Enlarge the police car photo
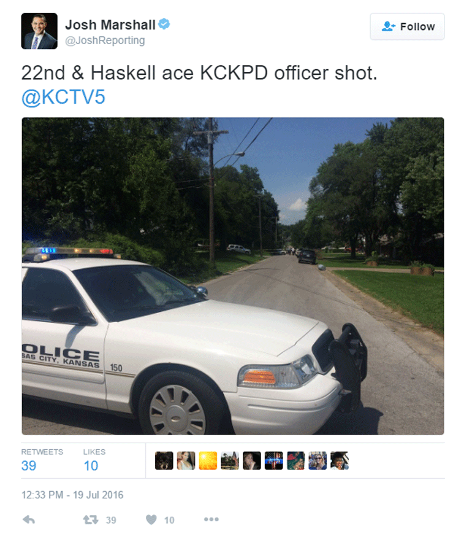The width and height of the screenshot is (472, 550). (233, 276)
